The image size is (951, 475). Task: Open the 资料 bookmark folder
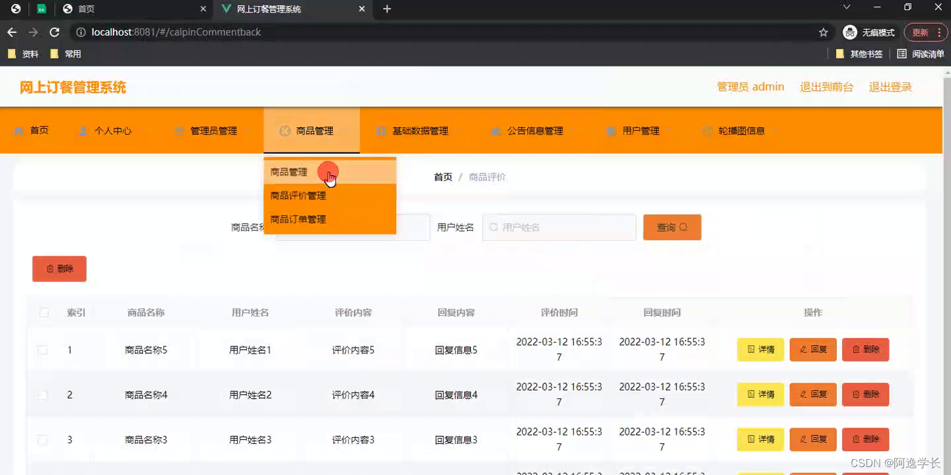pyautogui.click(x=23, y=54)
